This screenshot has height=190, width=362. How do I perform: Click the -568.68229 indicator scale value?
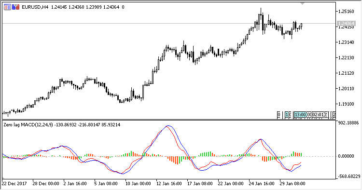click(x=348, y=176)
